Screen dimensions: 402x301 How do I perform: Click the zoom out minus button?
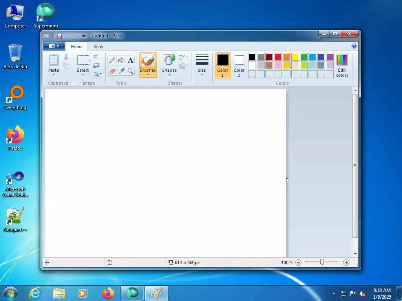pyautogui.click(x=298, y=263)
